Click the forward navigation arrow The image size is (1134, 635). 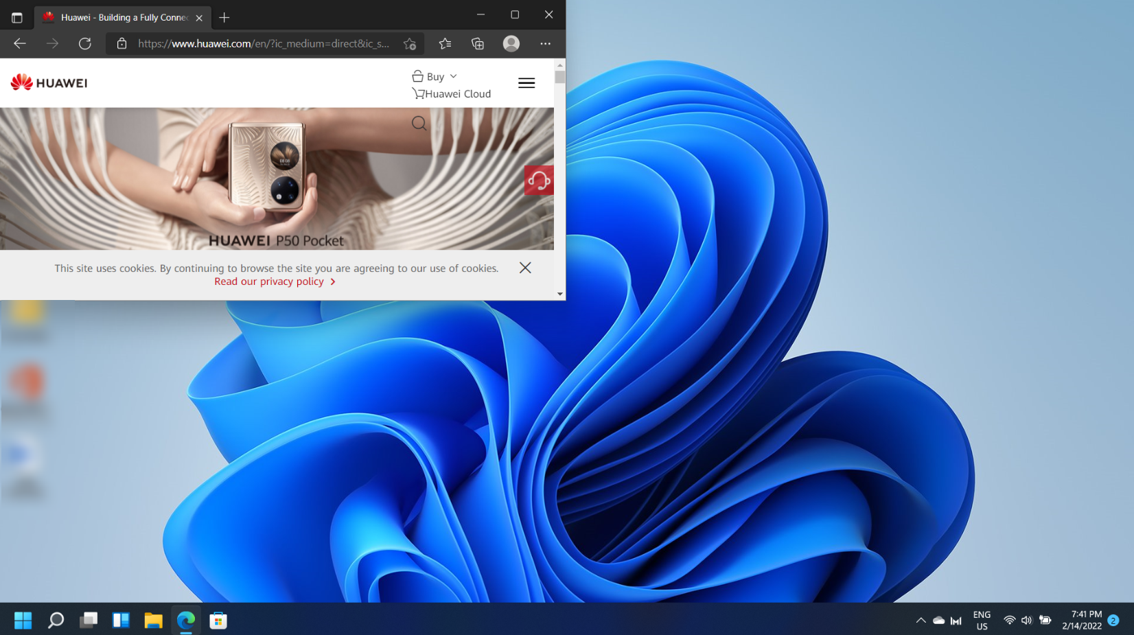(x=52, y=43)
